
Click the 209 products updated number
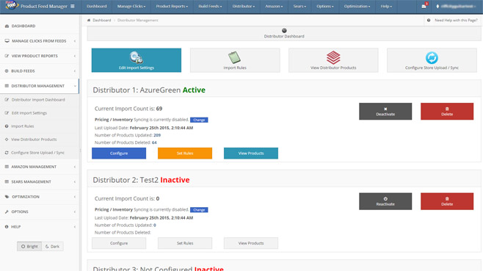point(157,135)
